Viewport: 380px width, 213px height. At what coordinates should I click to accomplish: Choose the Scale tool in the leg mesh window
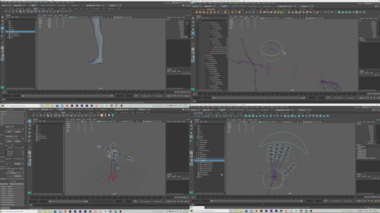(2, 36)
